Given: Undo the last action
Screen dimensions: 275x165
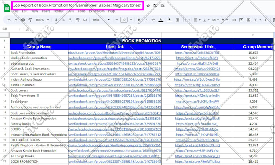Looking at the screenshot, I should [x=9, y=20].
